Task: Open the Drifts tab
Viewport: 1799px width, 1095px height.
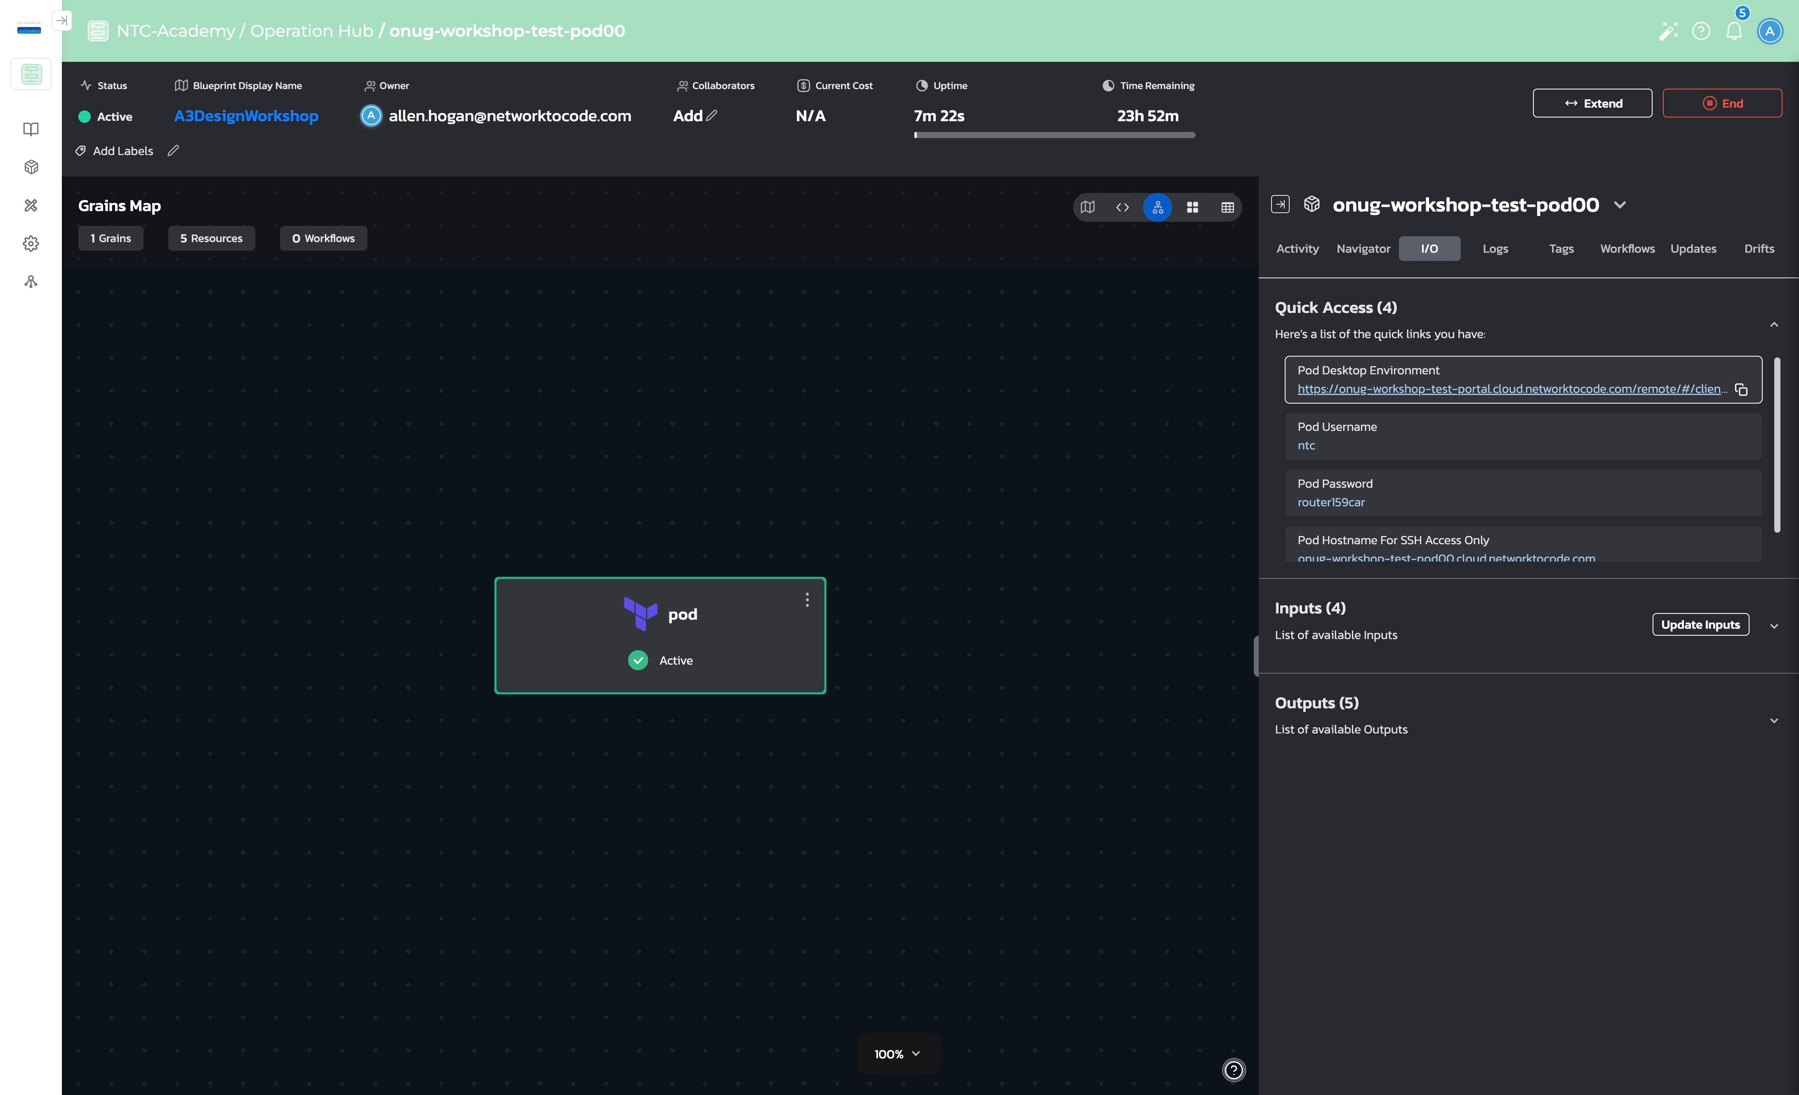Action: pos(1759,249)
